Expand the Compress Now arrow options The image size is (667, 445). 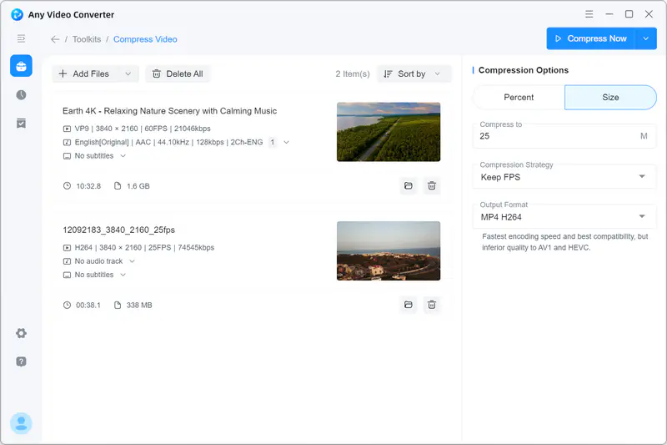646,38
